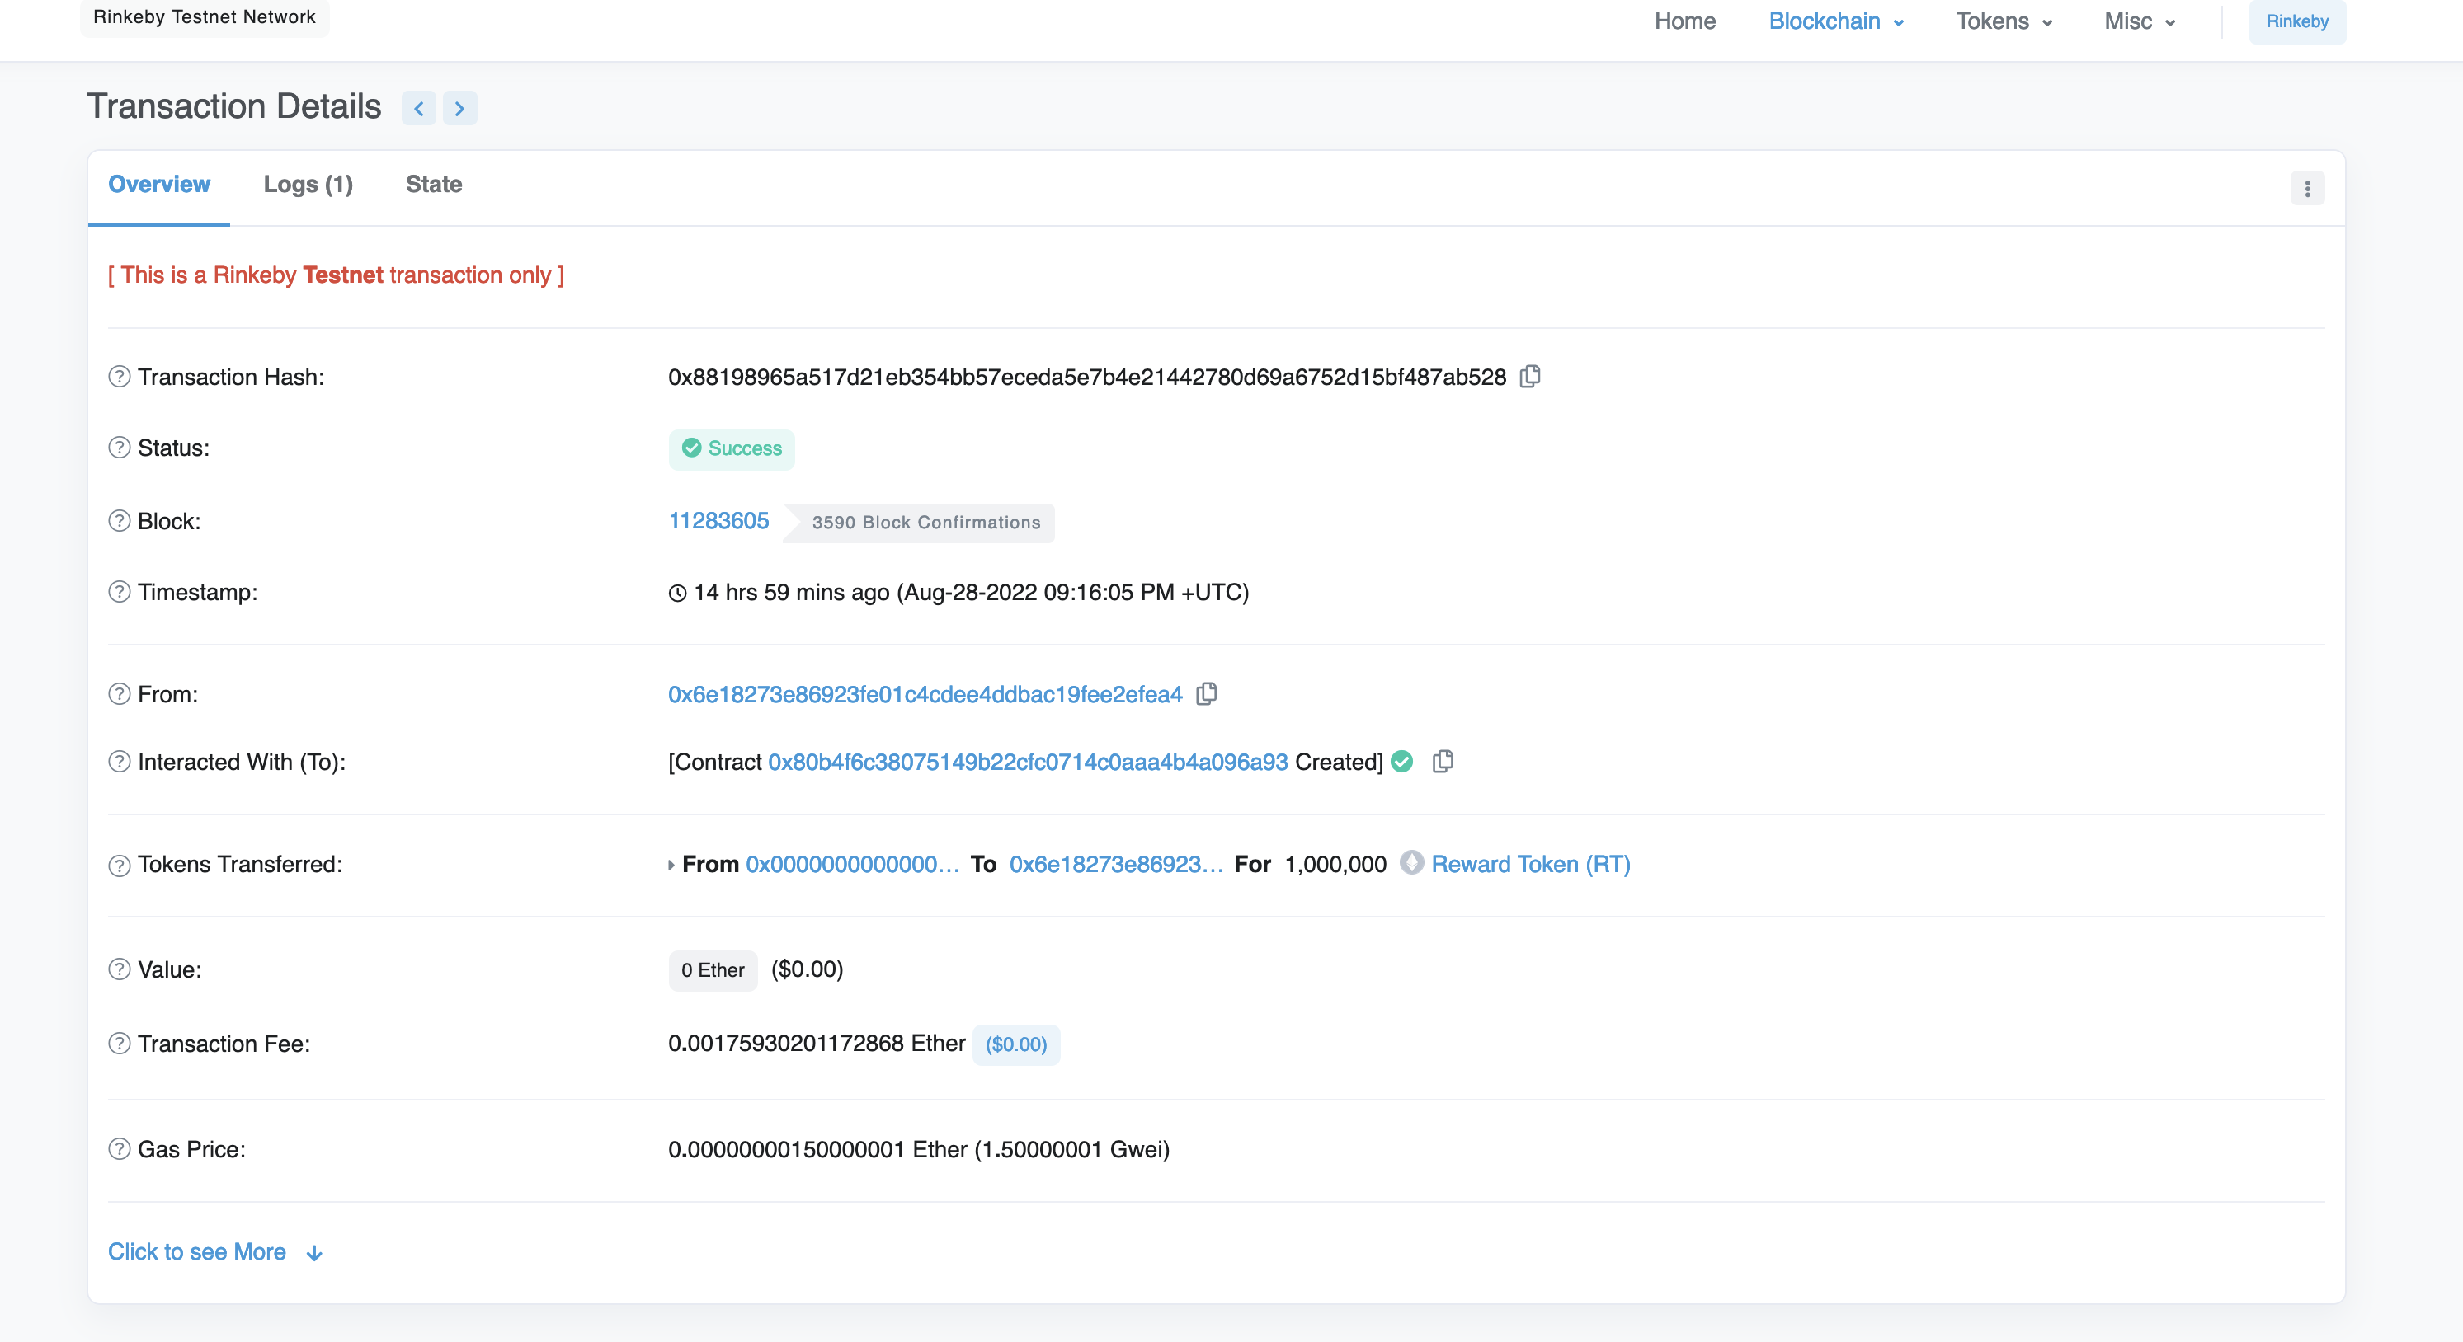This screenshot has height=1342, width=2463.
Task: Open the three-dot options menu
Action: [2307, 188]
